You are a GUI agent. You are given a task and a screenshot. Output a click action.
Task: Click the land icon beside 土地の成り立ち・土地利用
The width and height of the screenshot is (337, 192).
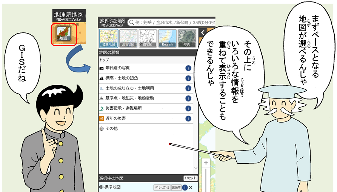click(102, 88)
